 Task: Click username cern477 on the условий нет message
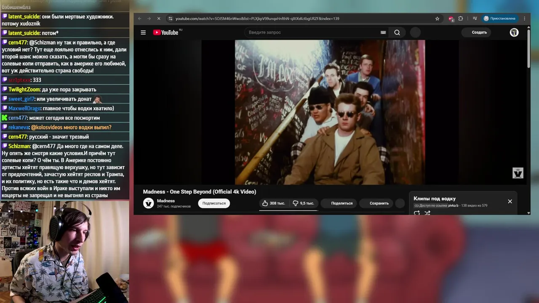tap(18, 43)
